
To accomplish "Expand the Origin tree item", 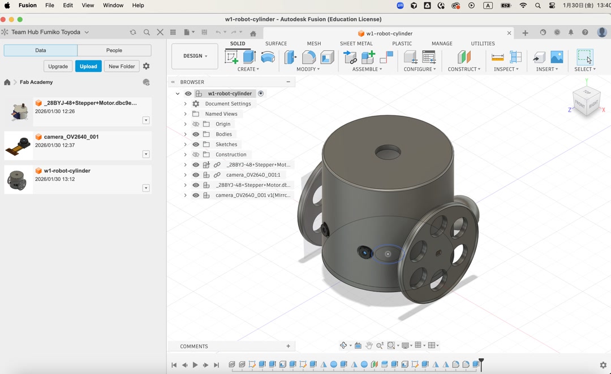I will 185,124.
